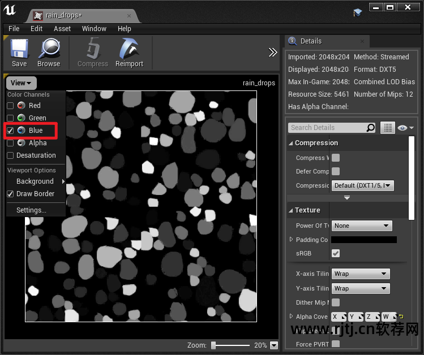Click the Compress toolbar icon

[x=93, y=49]
